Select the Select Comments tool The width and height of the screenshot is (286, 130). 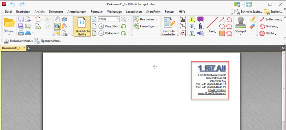(58, 33)
